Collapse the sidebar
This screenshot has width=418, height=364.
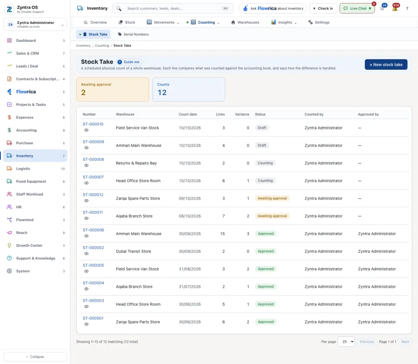click(x=35, y=357)
